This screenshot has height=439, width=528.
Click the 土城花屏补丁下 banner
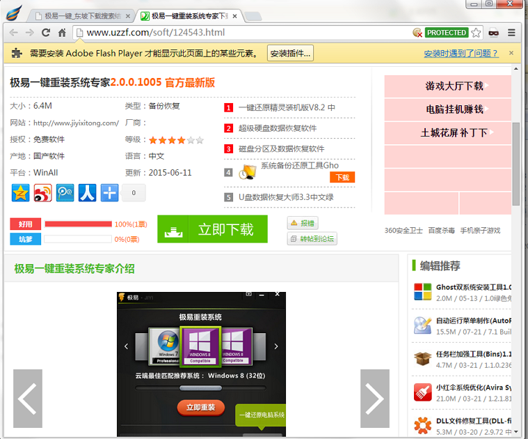pos(448,133)
